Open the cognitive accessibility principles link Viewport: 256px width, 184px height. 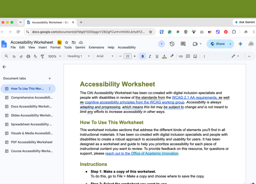click(134, 102)
